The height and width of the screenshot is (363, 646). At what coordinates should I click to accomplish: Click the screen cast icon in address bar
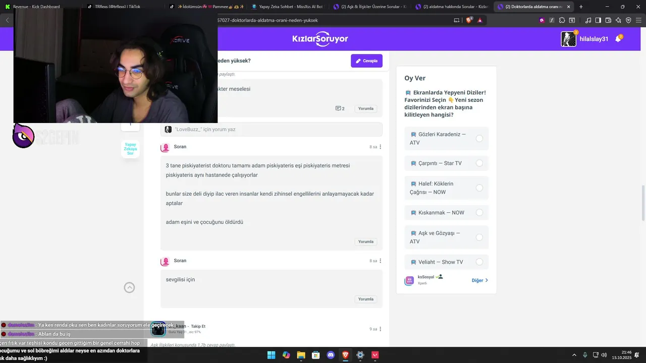tap(457, 20)
